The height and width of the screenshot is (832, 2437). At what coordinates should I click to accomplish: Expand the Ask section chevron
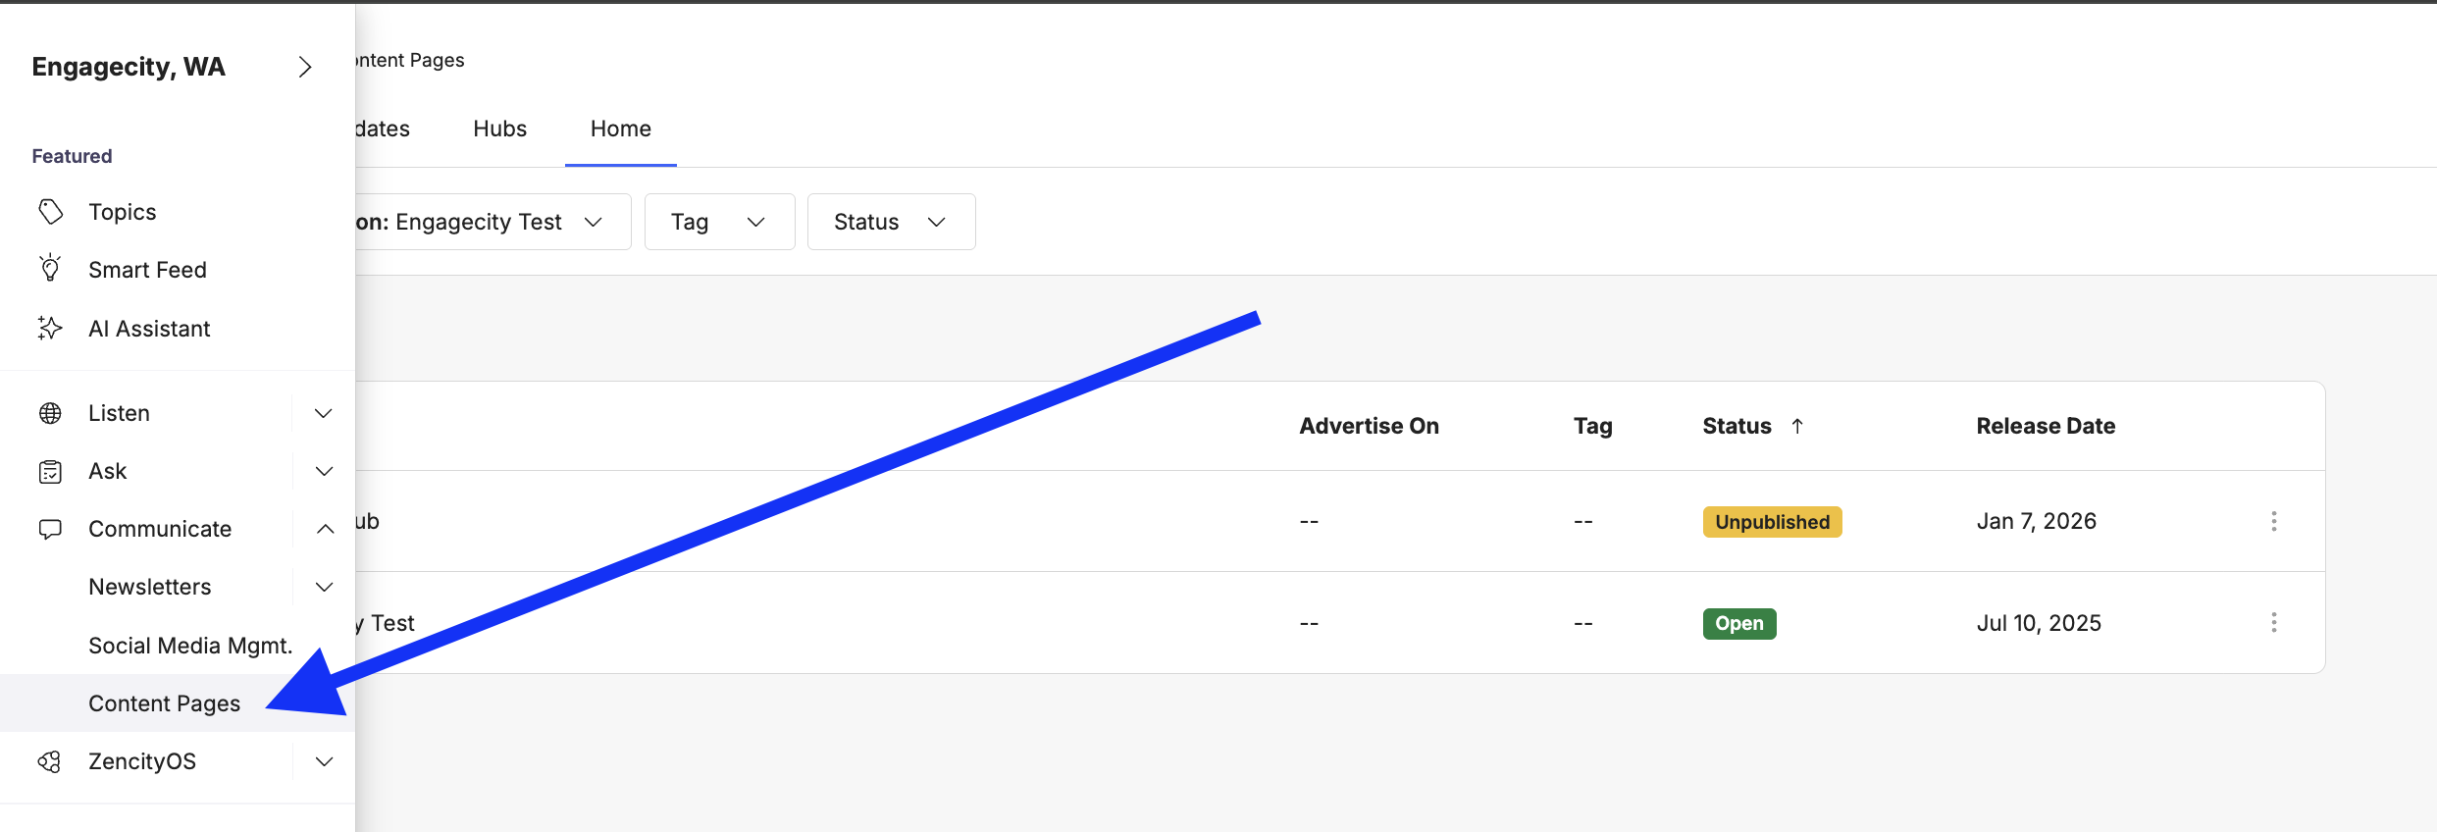point(324,471)
